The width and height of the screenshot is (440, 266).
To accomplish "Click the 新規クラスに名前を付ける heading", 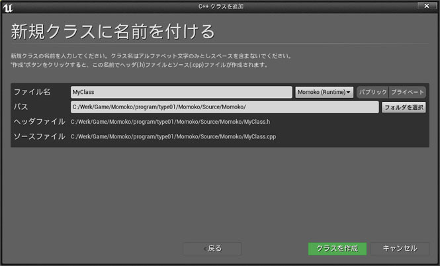I will point(112,31).
